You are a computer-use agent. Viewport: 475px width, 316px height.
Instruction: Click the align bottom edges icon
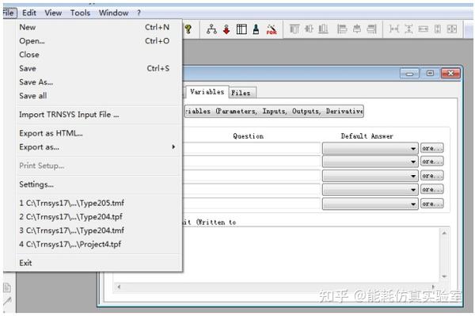pyautogui.click(x=323, y=29)
